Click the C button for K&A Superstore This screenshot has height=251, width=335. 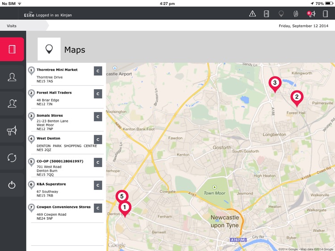point(98,185)
